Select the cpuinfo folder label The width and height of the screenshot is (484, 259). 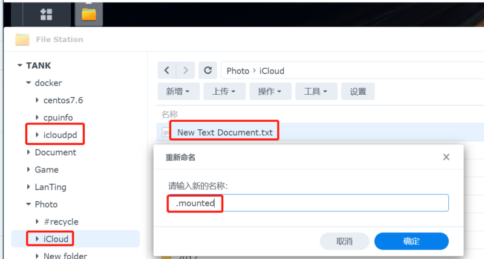coord(58,118)
